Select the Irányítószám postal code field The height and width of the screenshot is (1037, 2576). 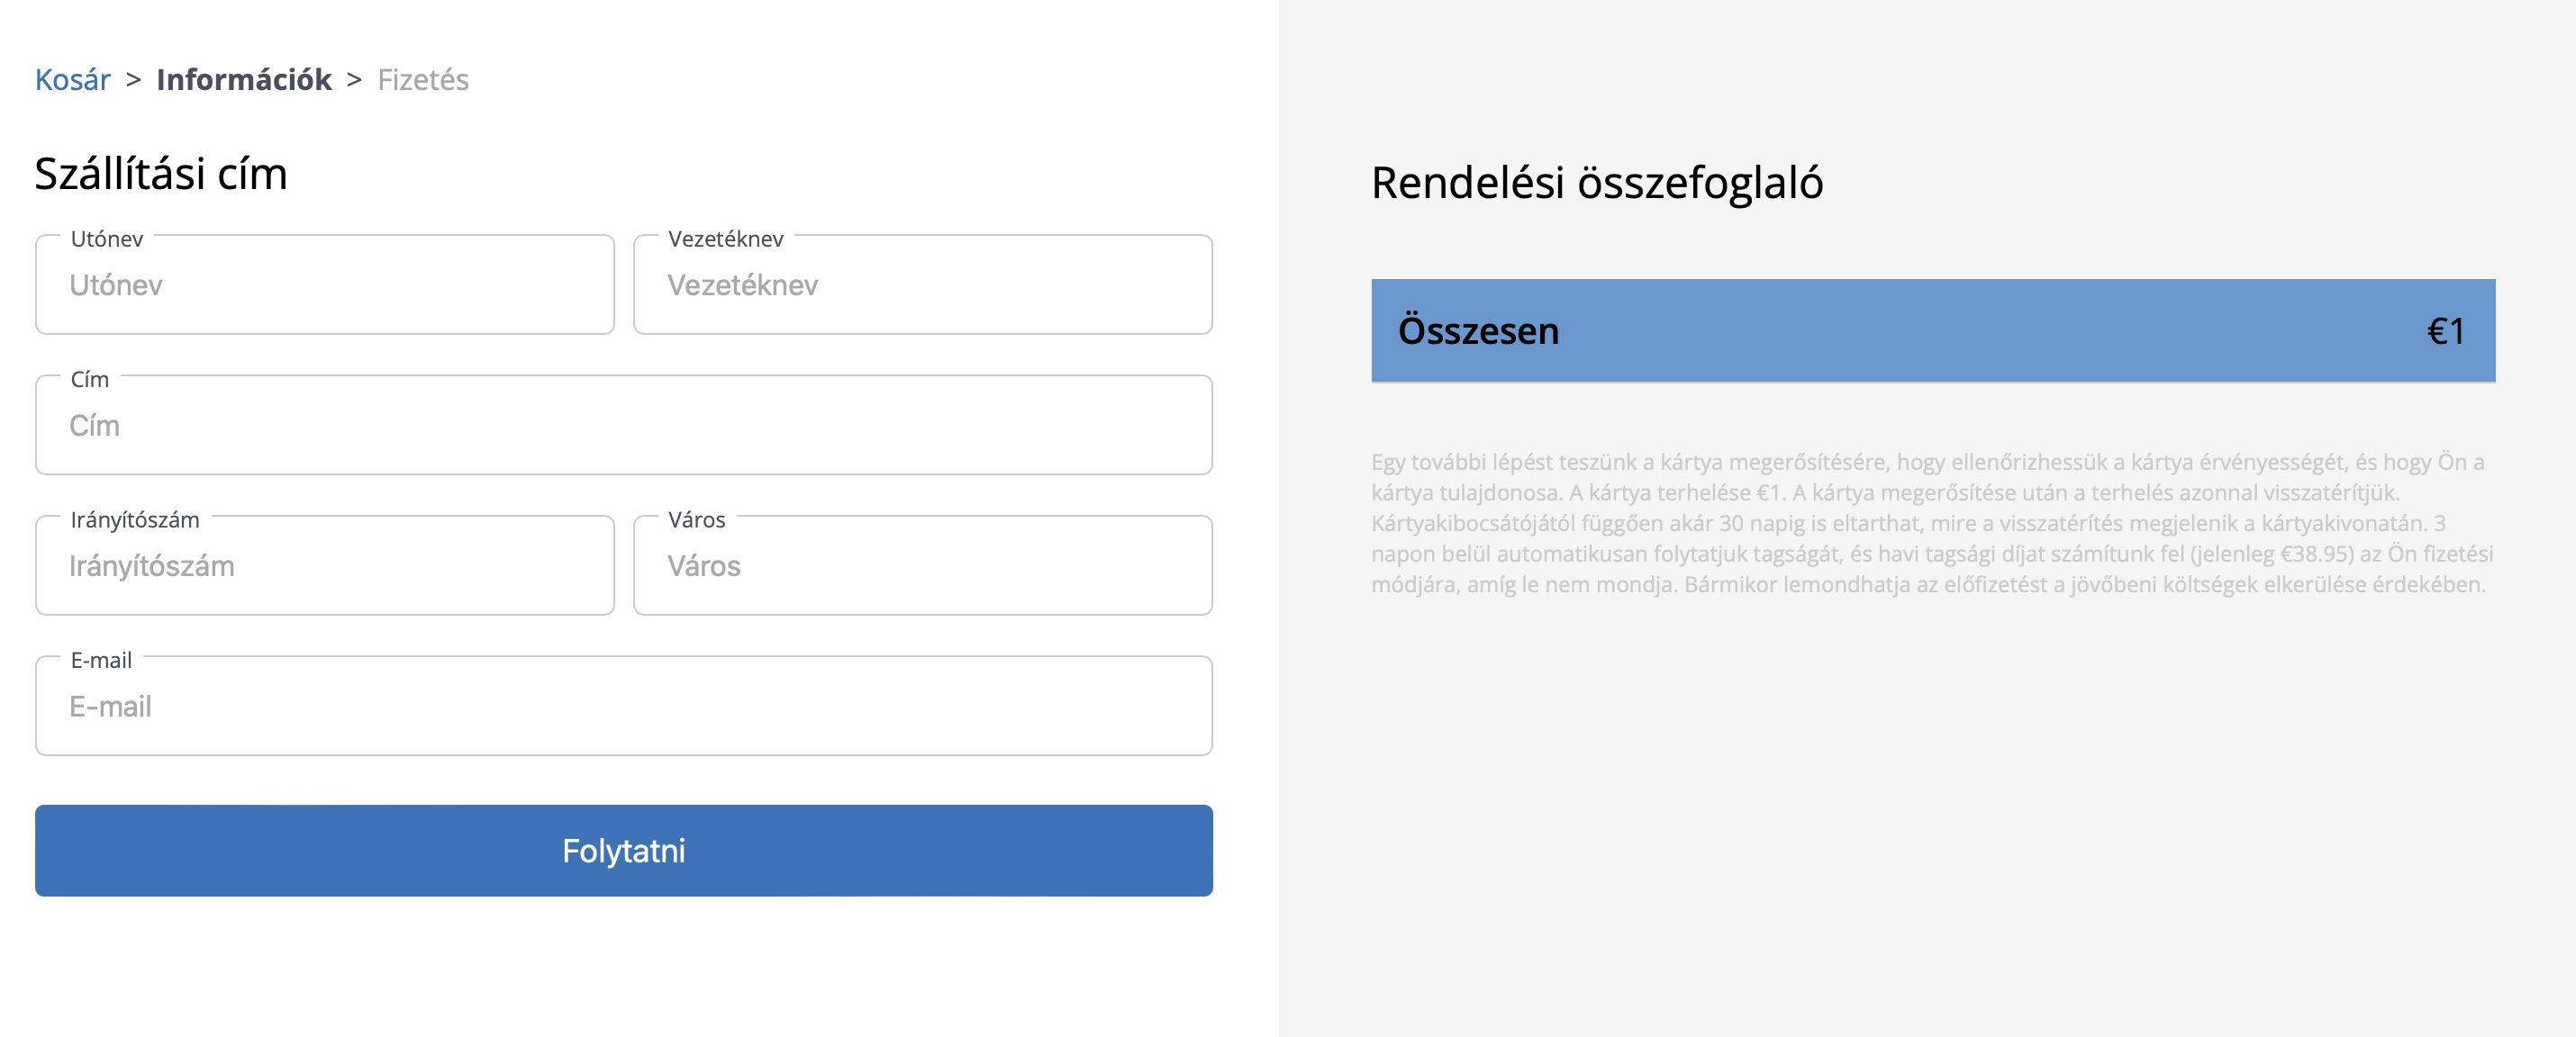point(325,565)
